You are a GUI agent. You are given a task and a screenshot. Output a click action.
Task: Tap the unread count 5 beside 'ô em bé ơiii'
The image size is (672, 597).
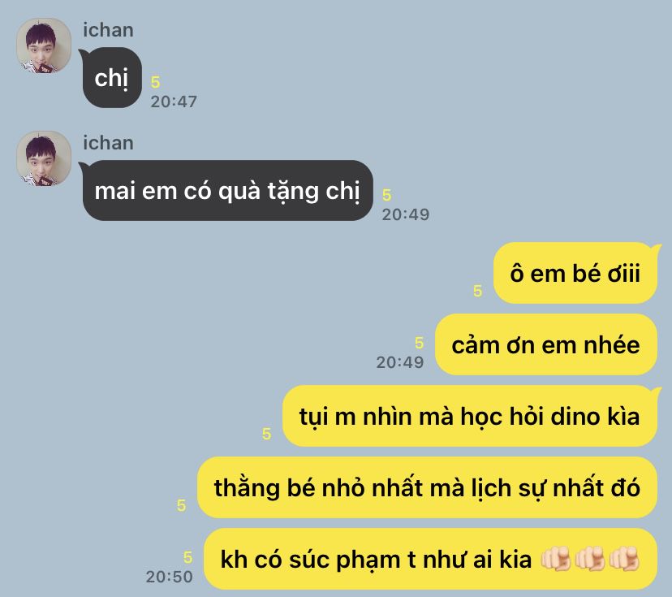[477, 291]
